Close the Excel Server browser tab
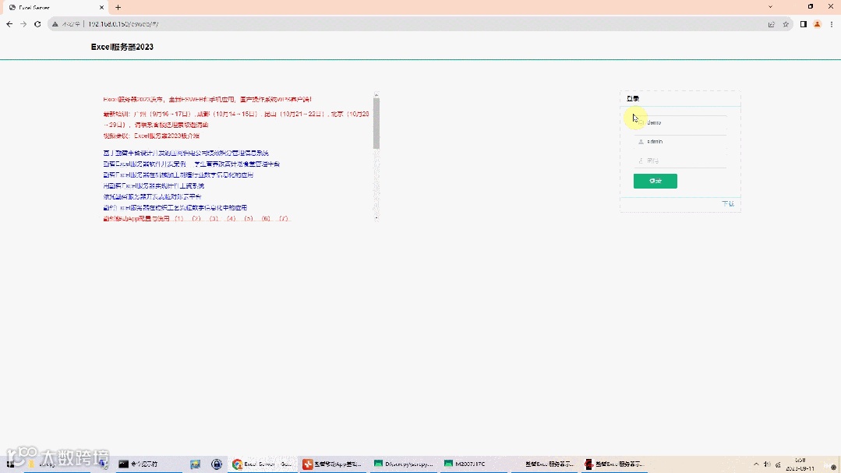 point(101,8)
